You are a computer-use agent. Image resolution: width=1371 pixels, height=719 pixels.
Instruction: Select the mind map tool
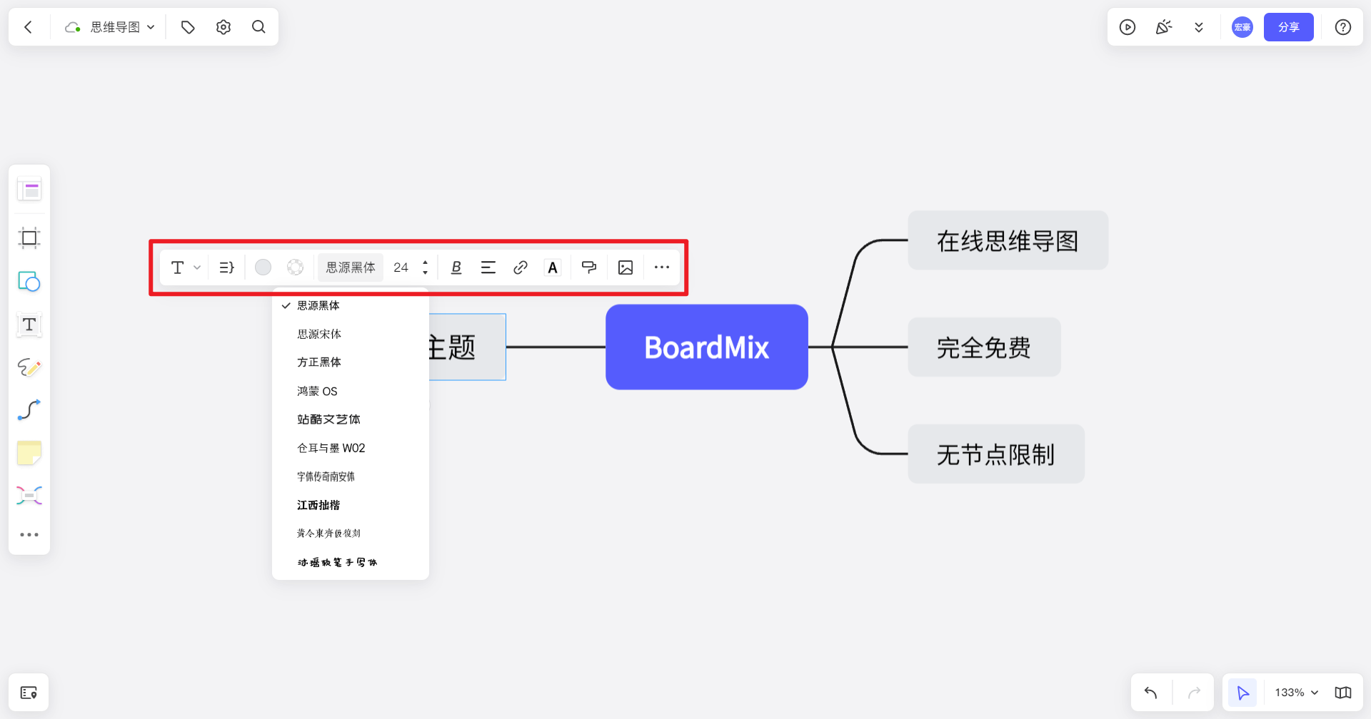coord(29,496)
